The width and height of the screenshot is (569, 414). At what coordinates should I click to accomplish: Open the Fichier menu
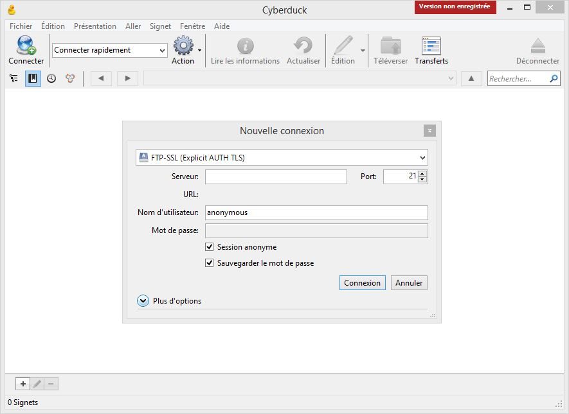tap(21, 26)
